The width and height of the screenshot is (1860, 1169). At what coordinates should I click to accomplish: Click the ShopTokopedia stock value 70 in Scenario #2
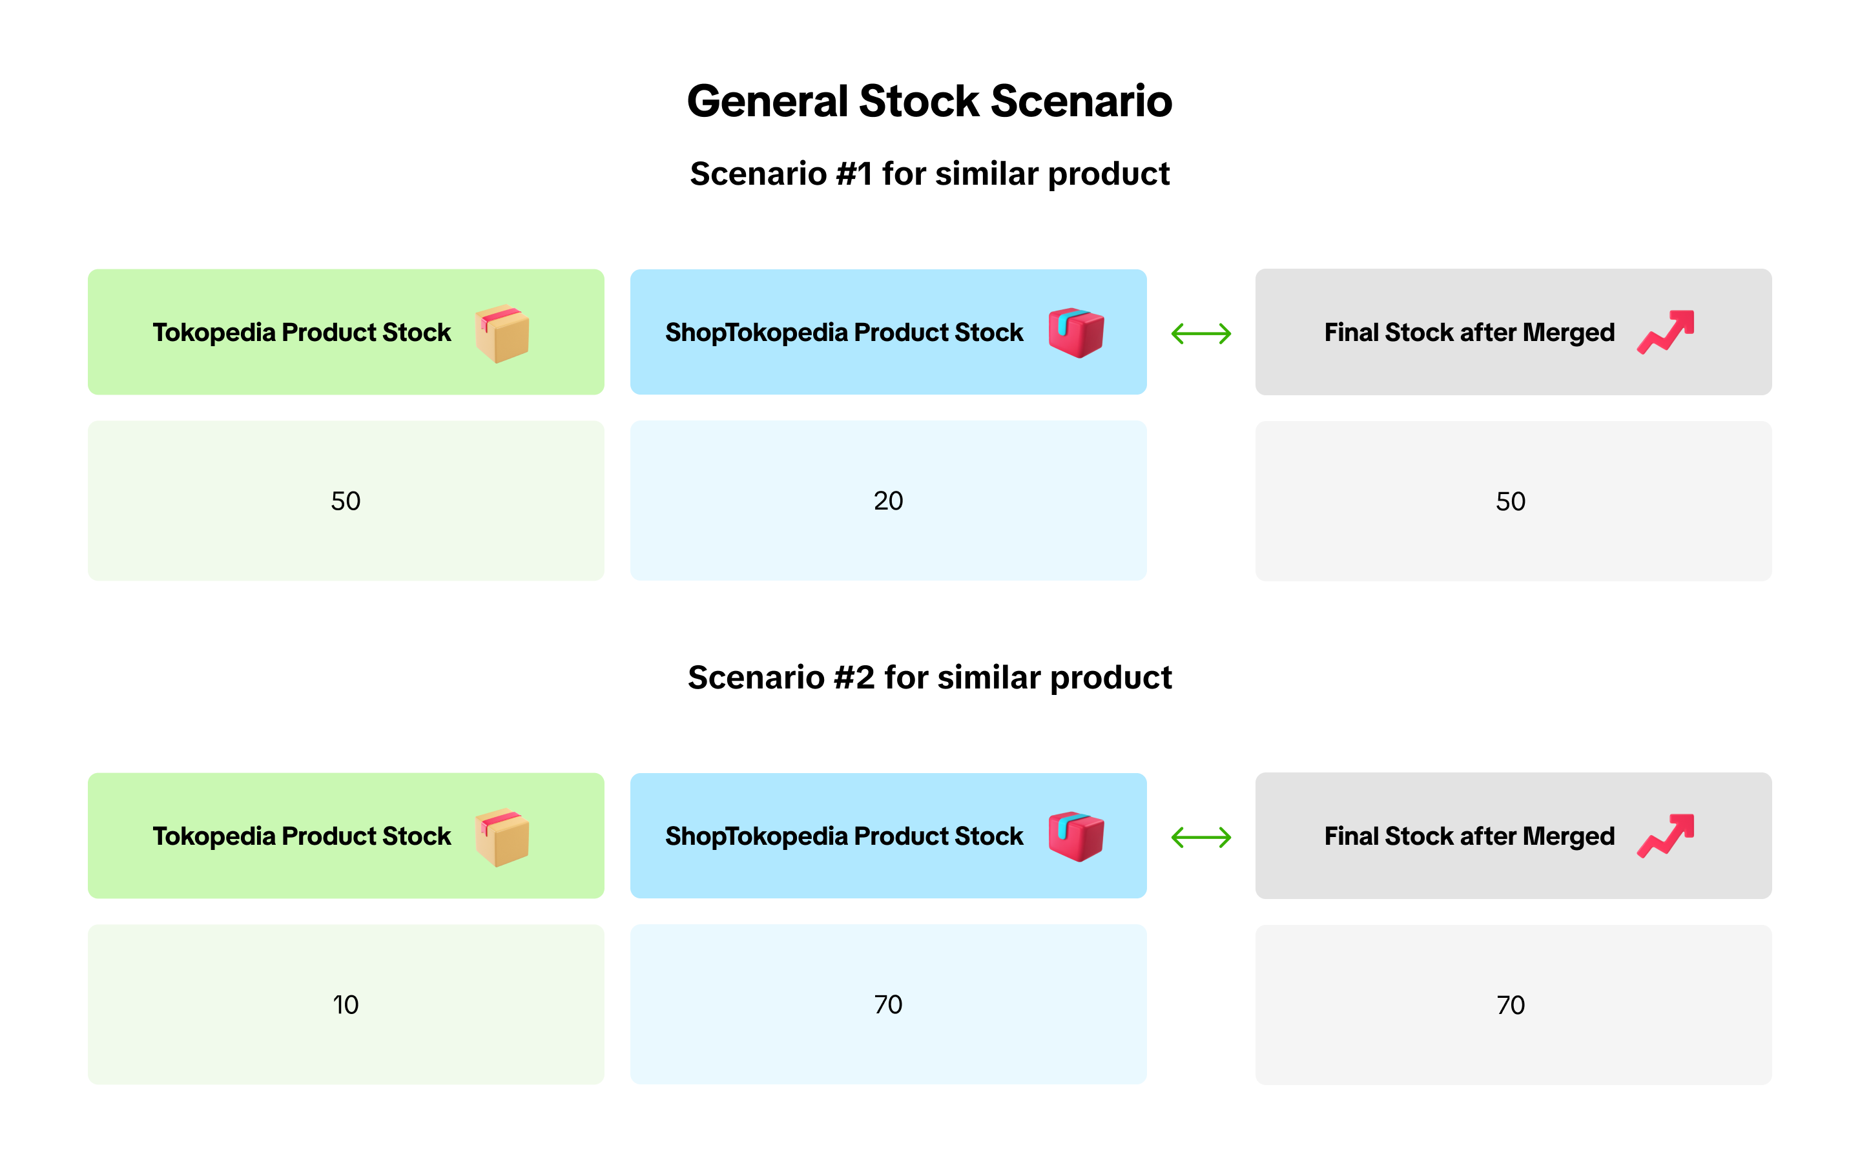888,1005
